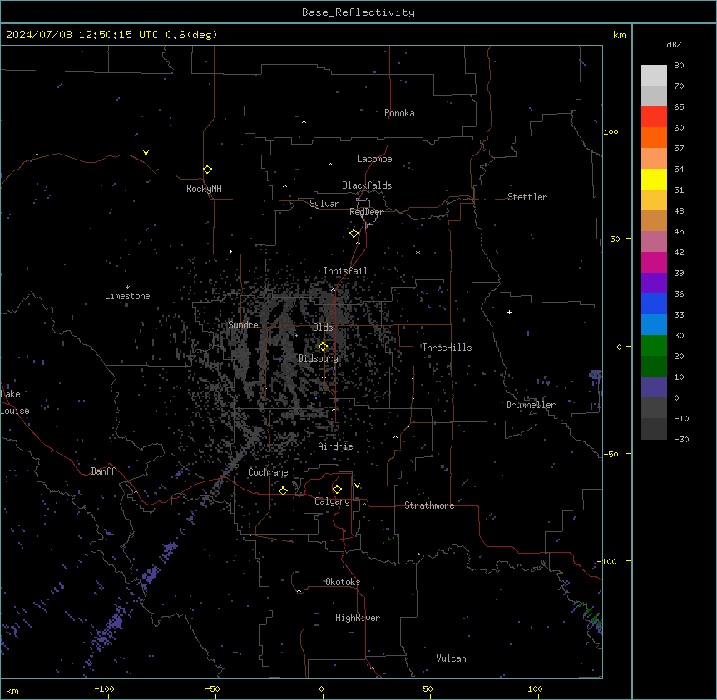This screenshot has width=717, height=700.
Task: Click the dBZ legend heading
Action: (x=674, y=44)
